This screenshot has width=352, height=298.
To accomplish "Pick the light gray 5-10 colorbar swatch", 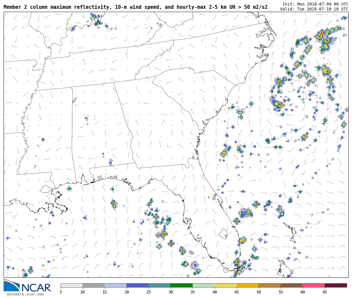I will coord(71,286).
